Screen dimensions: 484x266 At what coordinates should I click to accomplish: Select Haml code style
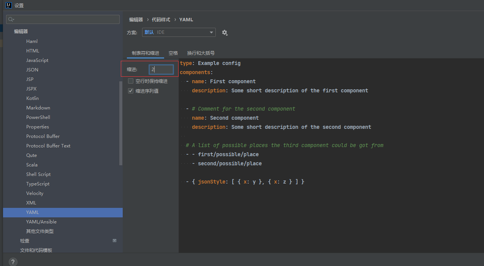point(32,41)
